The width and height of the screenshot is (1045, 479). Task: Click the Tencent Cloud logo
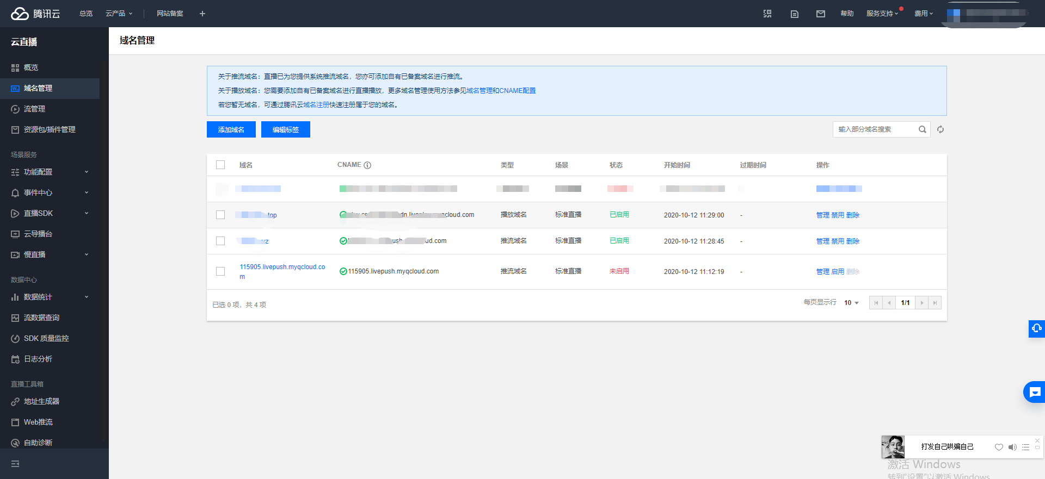(35, 14)
